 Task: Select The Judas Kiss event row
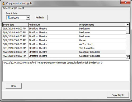64,48
